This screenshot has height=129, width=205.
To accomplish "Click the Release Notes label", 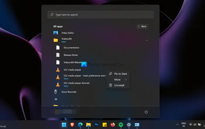I will pyautogui.click(x=71, y=55).
